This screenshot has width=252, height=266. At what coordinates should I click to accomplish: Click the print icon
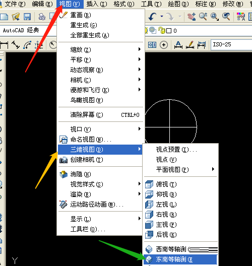[x=42, y=17]
